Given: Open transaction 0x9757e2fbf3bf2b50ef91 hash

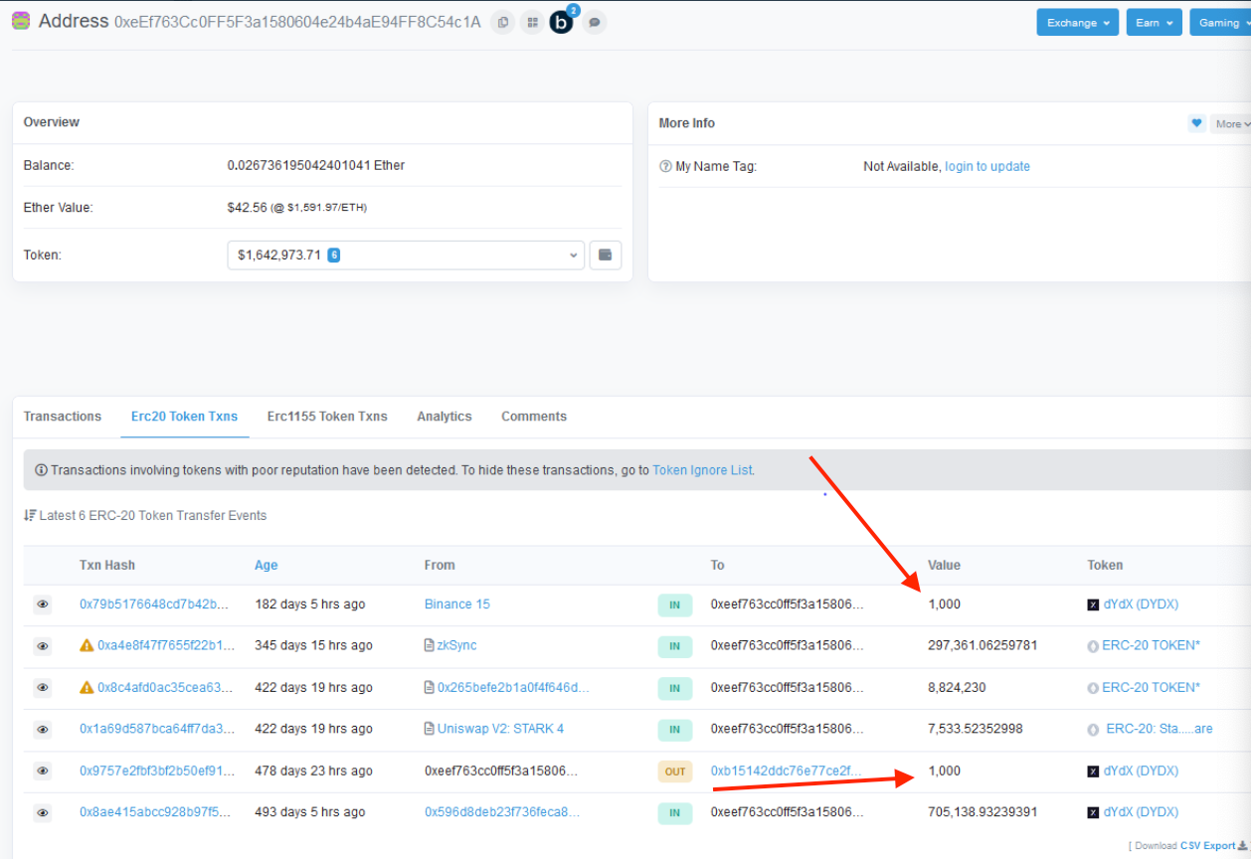Looking at the screenshot, I should tap(157, 771).
